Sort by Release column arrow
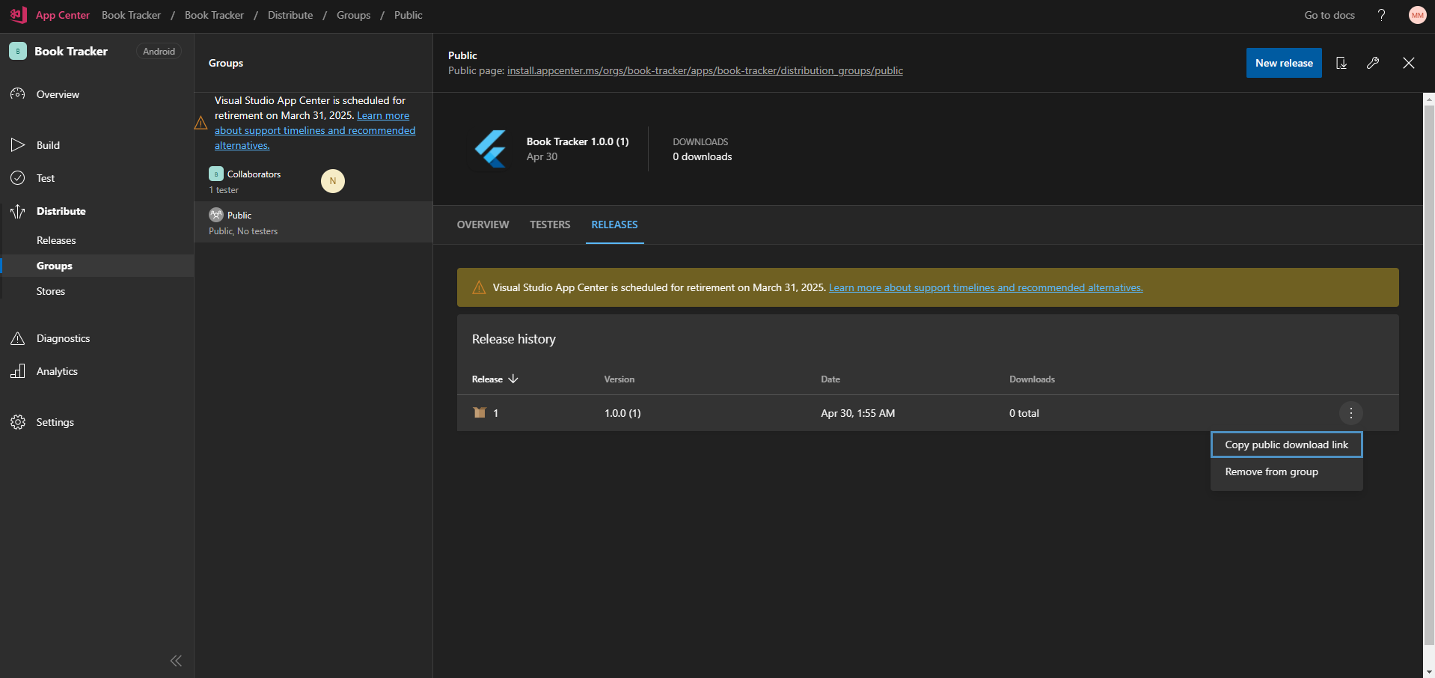Image resolution: width=1435 pixels, height=678 pixels. pyautogui.click(x=513, y=379)
